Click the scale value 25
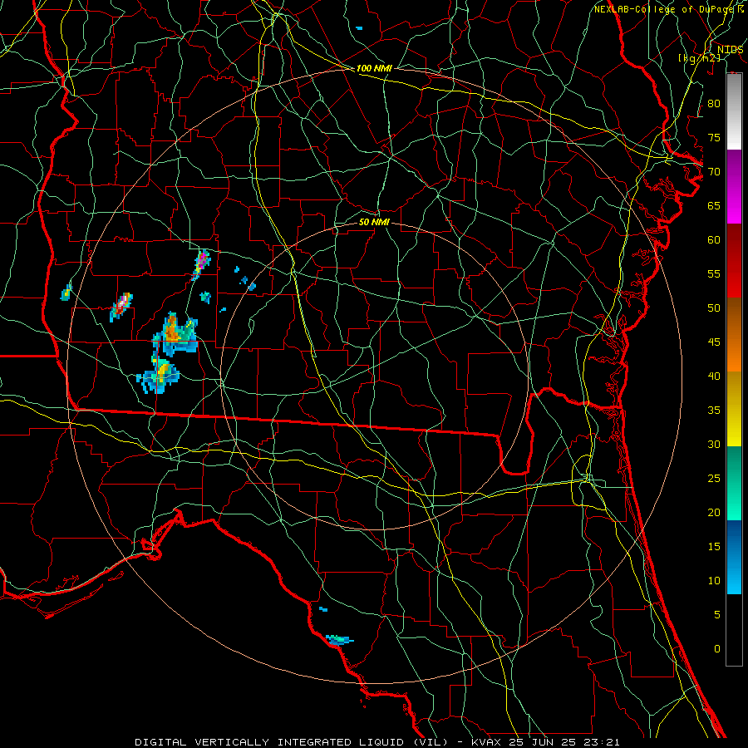 pyautogui.click(x=714, y=479)
